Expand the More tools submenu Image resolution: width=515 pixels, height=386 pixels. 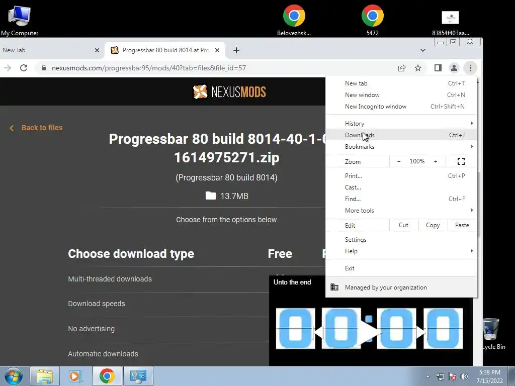pyautogui.click(x=401, y=211)
